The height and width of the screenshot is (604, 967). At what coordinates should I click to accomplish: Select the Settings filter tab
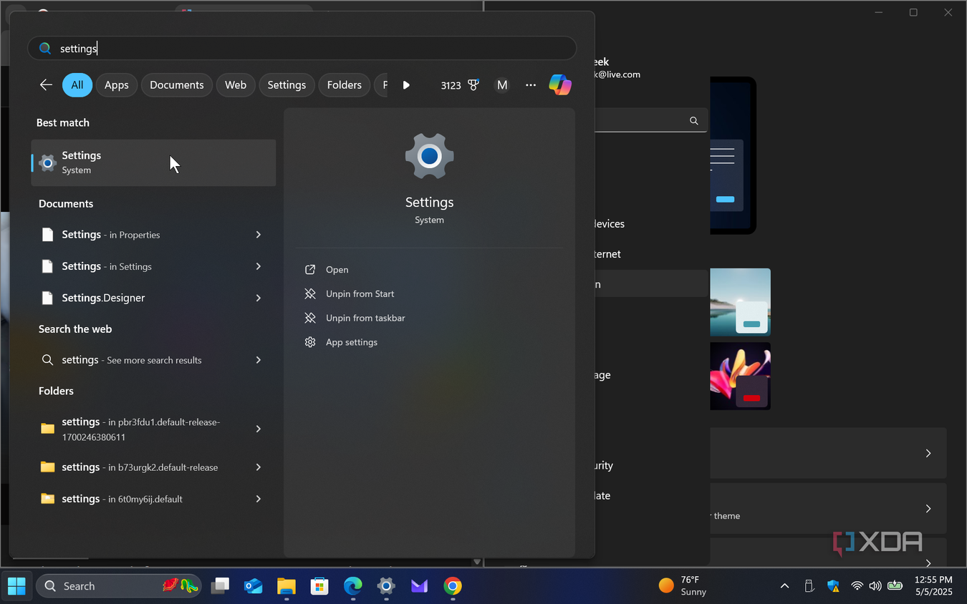pyautogui.click(x=287, y=85)
